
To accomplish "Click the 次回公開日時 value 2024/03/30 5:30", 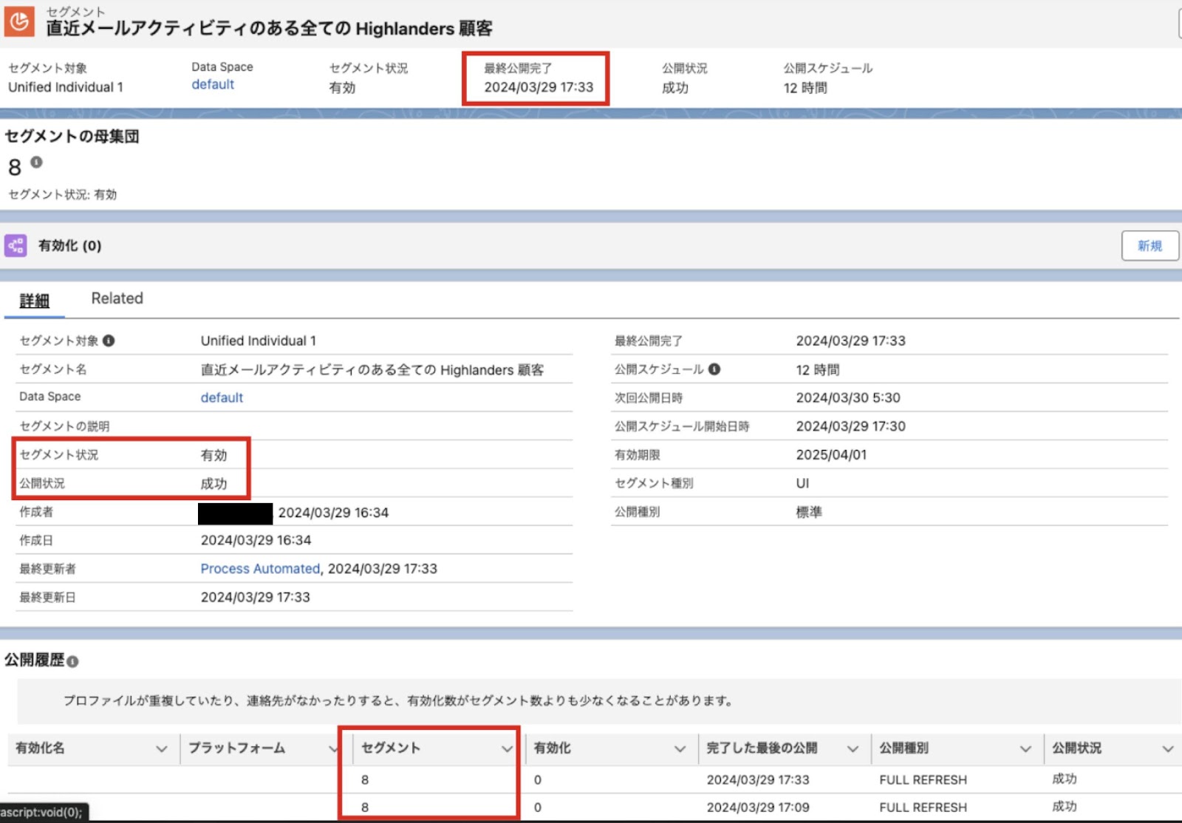I will coord(848,397).
